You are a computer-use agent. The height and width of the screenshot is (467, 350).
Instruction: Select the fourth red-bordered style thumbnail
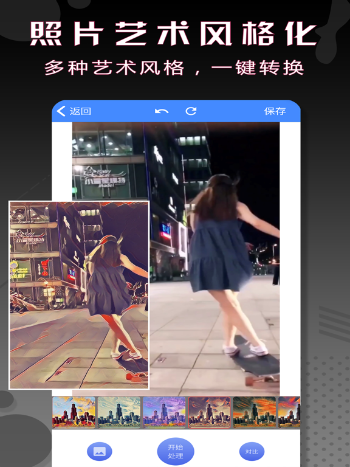click(x=209, y=412)
